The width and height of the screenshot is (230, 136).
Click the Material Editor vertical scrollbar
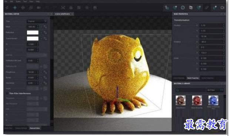tap(52, 71)
